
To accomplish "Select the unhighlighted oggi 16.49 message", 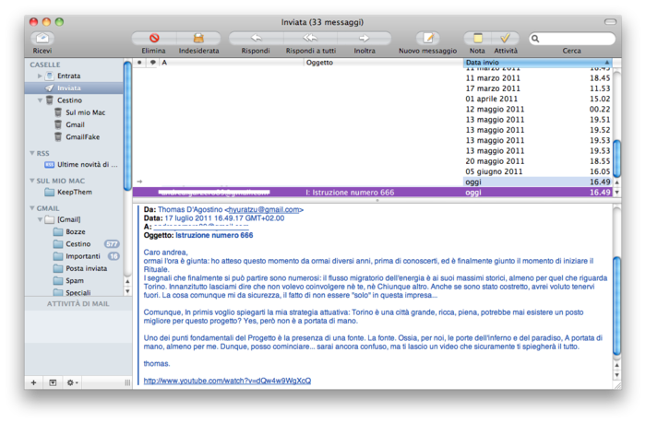I will [x=373, y=182].
